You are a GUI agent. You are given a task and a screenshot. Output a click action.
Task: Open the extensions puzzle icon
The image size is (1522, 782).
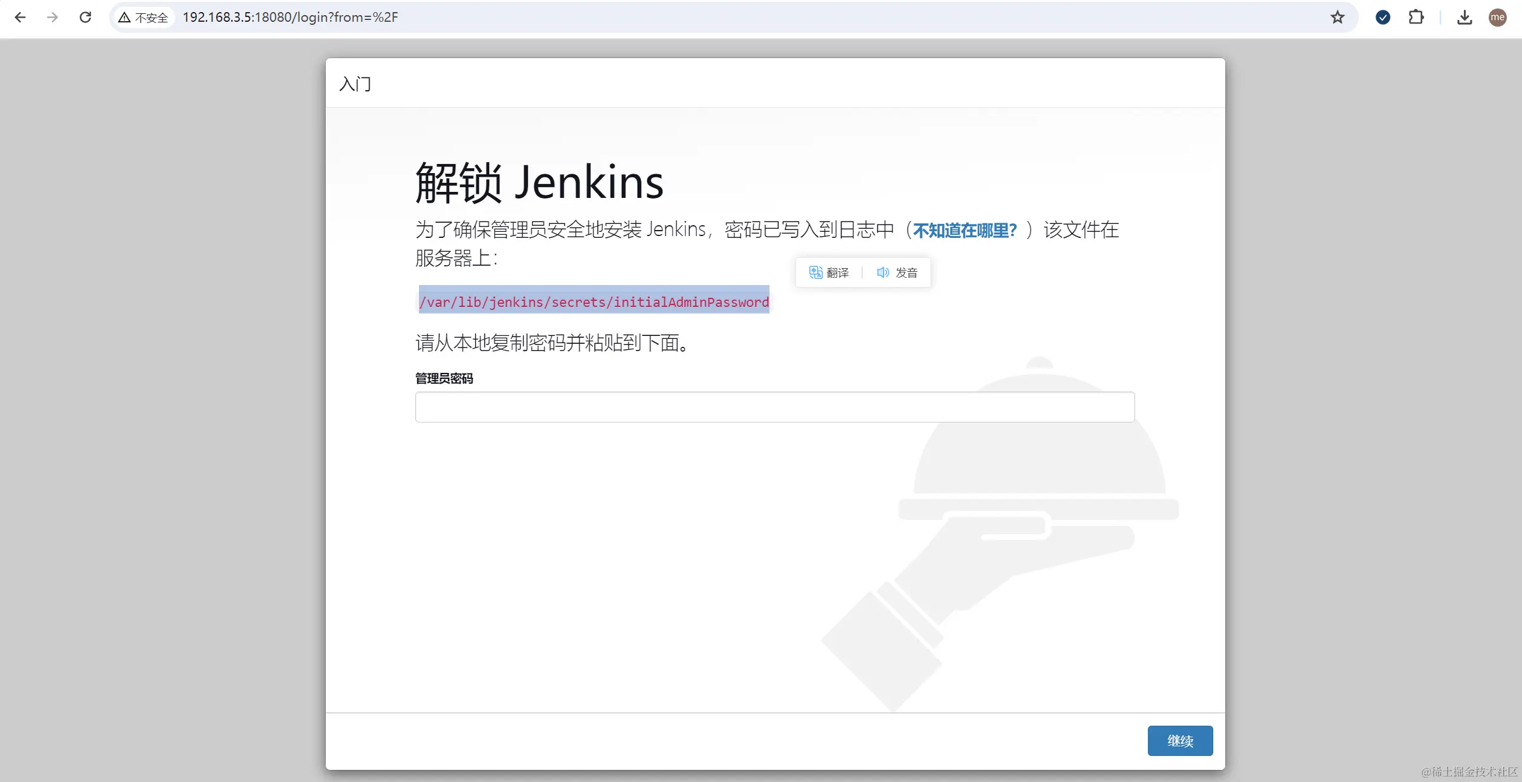(1416, 18)
